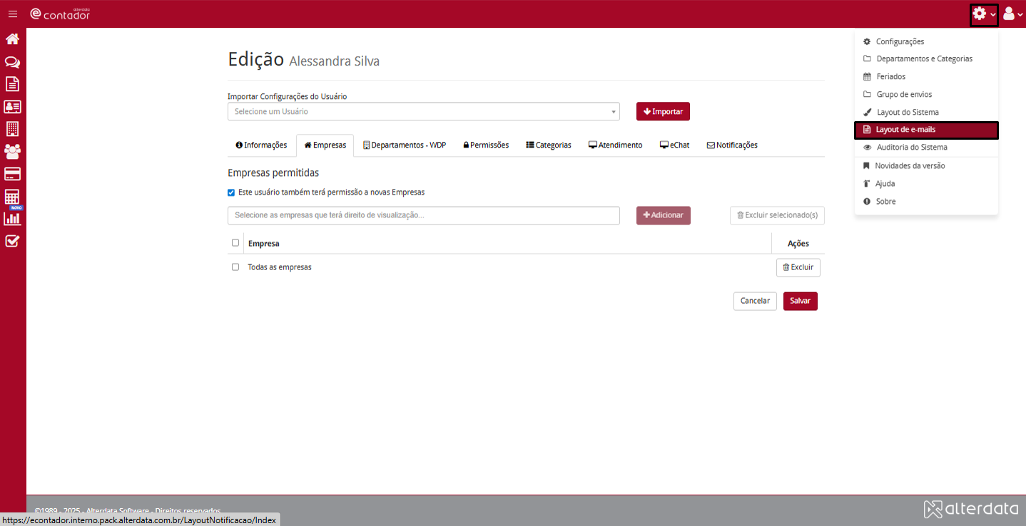This screenshot has width=1026, height=526.
Task: Click Layout de e-mails menu item
Action: click(926, 130)
